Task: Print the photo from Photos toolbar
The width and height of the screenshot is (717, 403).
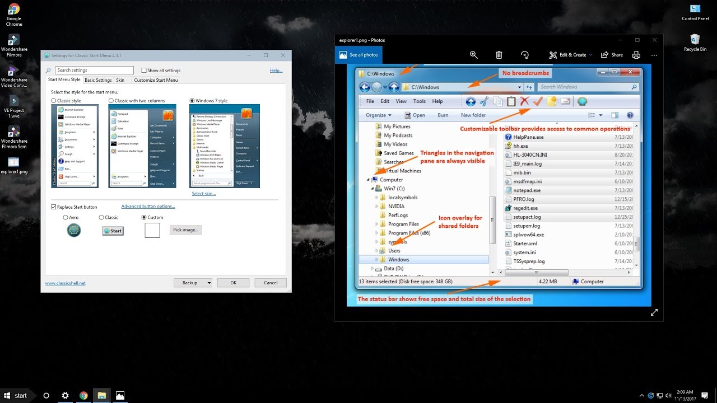Action: pos(636,55)
